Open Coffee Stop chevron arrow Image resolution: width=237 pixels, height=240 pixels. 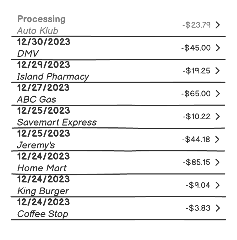[x=218, y=208]
